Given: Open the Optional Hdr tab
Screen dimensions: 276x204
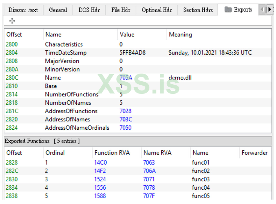Looking at the screenshot, I should (x=157, y=10).
